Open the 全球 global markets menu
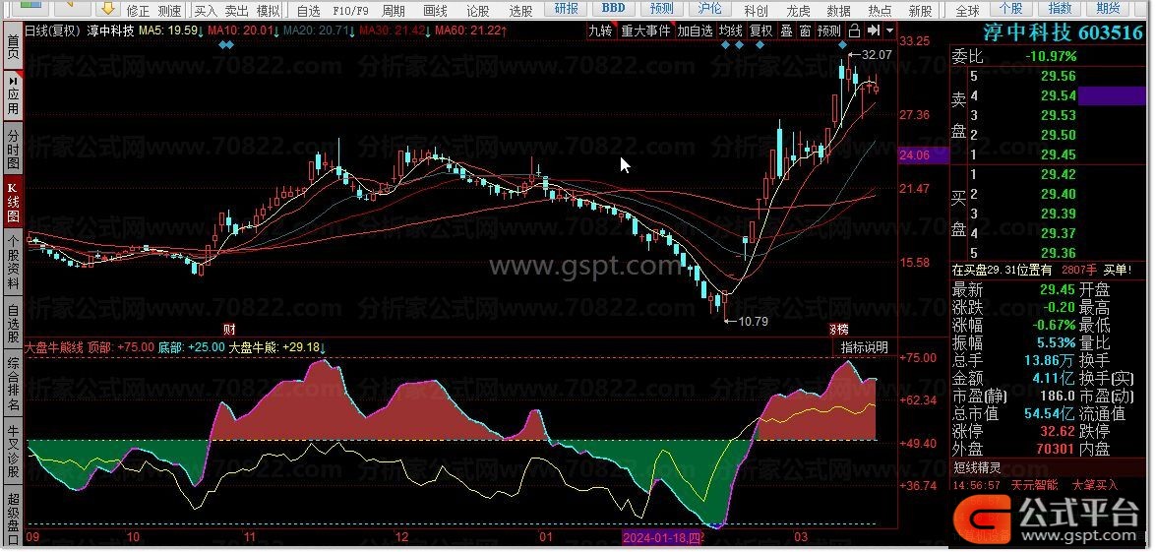 click(x=967, y=10)
